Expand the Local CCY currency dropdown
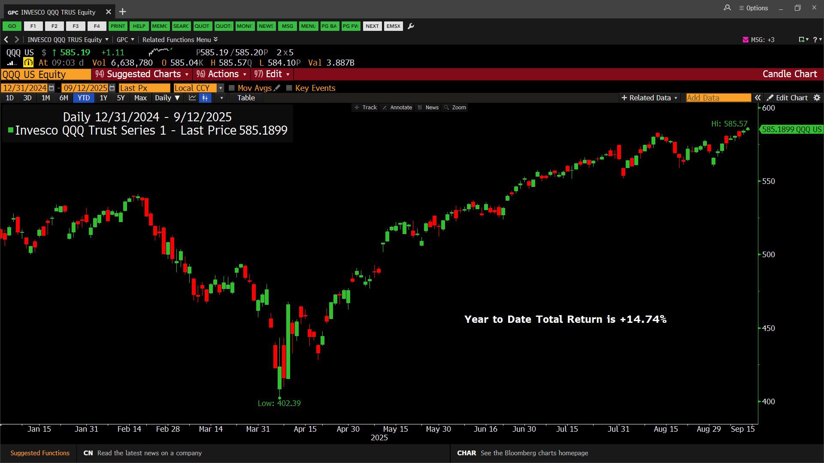This screenshot has width=824, height=463. 221,88
